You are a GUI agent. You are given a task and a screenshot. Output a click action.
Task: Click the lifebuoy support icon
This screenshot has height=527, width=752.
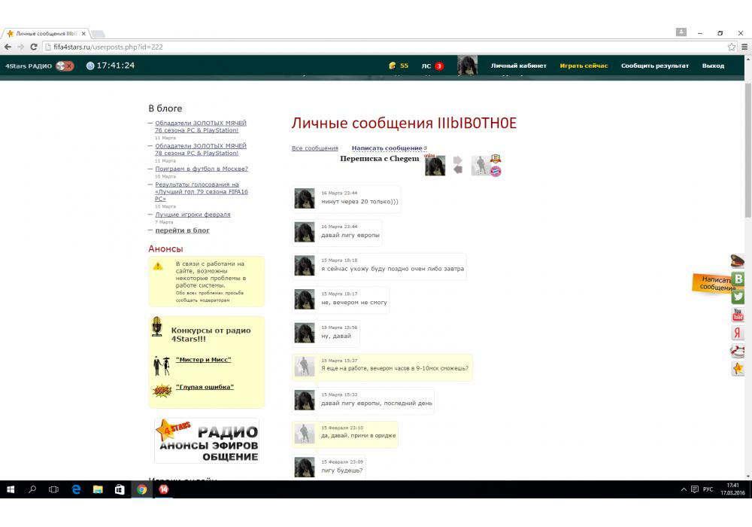coord(738,351)
